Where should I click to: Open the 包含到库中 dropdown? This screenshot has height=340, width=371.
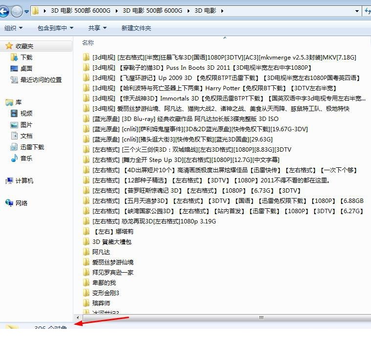pyautogui.click(x=55, y=28)
